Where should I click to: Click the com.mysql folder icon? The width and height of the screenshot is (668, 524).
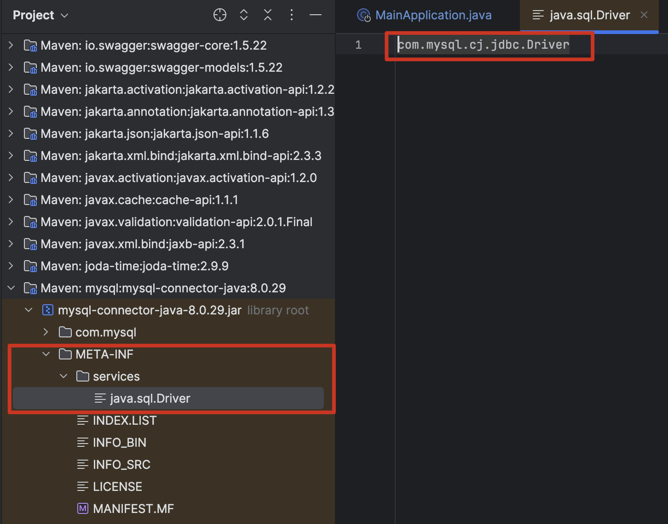coord(65,332)
